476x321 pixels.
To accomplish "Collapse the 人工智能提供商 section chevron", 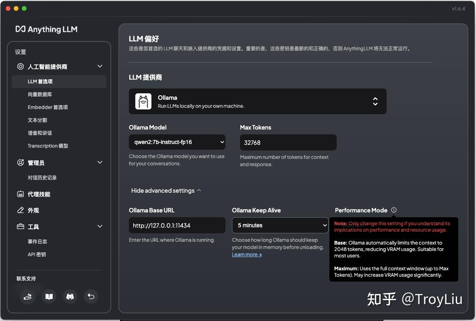I will point(99,66).
